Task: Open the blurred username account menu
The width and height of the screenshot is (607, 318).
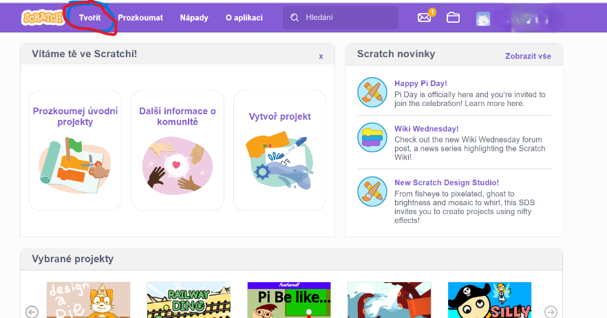Action: [529, 19]
